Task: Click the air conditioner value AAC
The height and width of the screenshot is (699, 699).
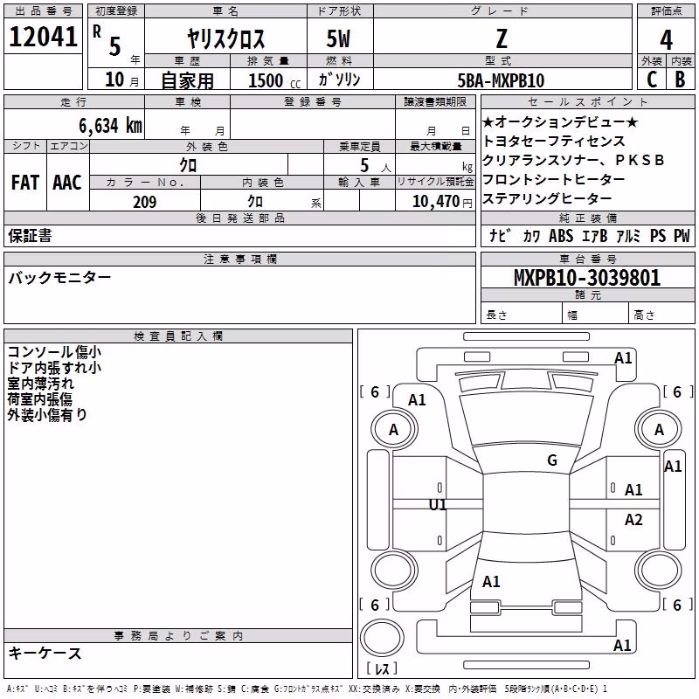Action: 67,183
